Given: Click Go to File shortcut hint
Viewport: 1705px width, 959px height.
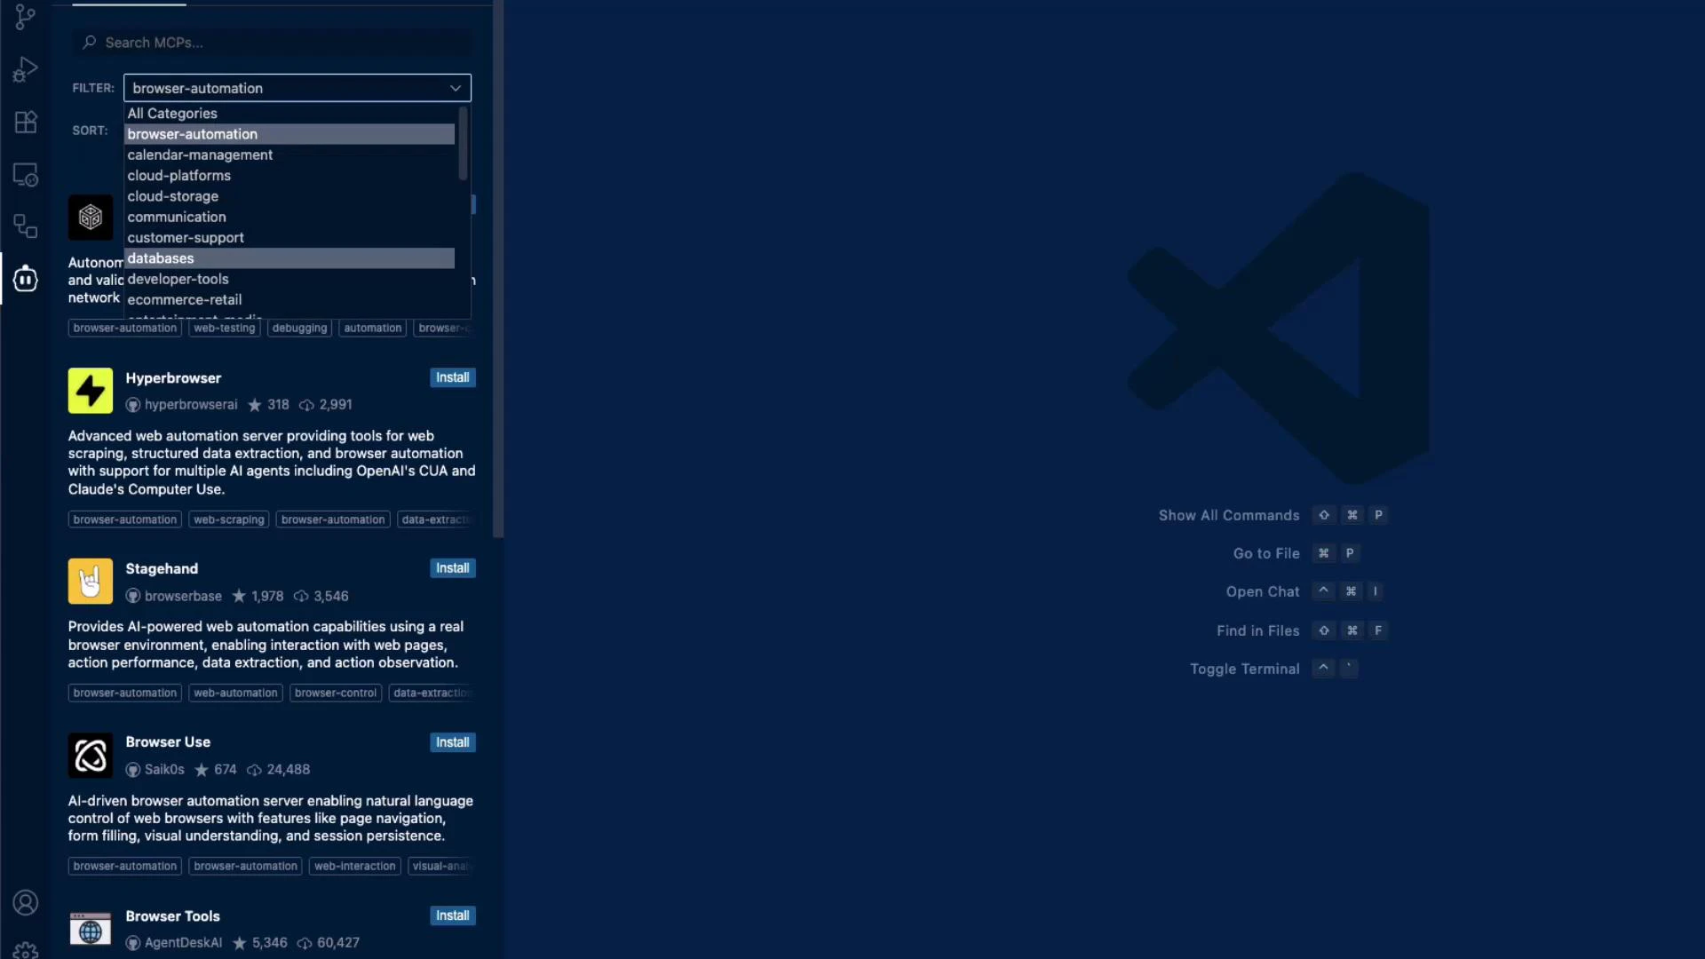Looking at the screenshot, I should 1297,554.
